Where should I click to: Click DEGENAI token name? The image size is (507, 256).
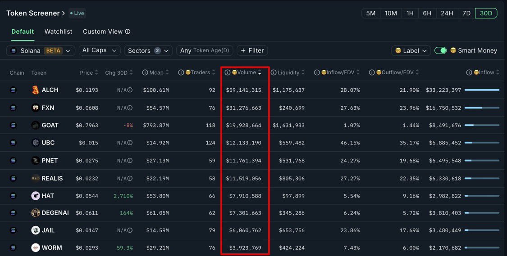pyautogui.click(x=55, y=213)
